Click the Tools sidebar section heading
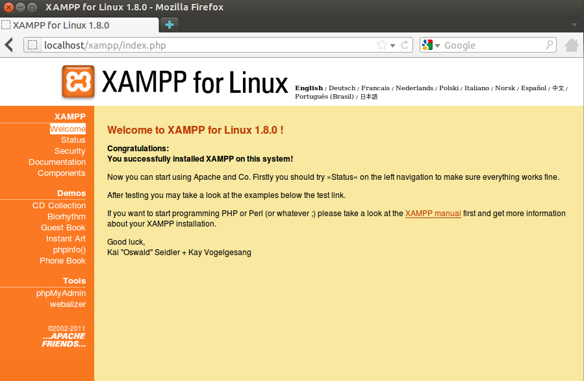The width and height of the screenshot is (584, 381). point(75,280)
